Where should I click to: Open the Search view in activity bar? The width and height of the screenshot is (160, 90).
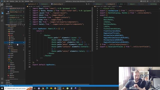[2, 8]
